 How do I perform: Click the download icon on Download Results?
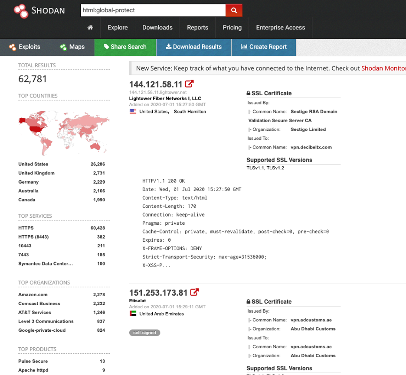coord(169,46)
